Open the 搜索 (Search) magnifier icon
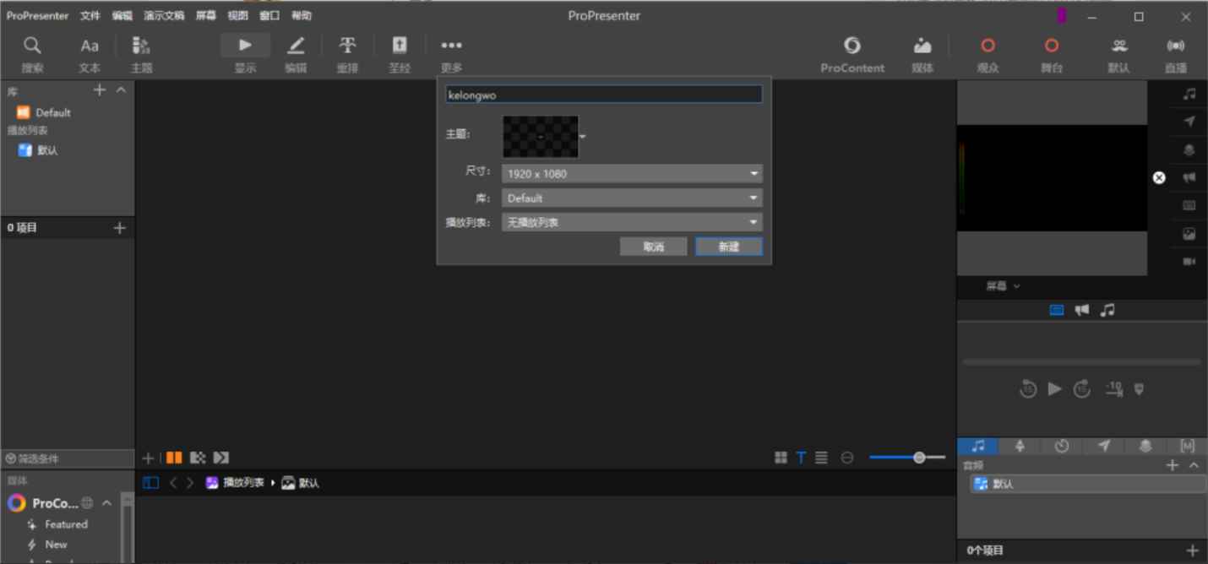The width and height of the screenshot is (1208, 564). tap(32, 51)
